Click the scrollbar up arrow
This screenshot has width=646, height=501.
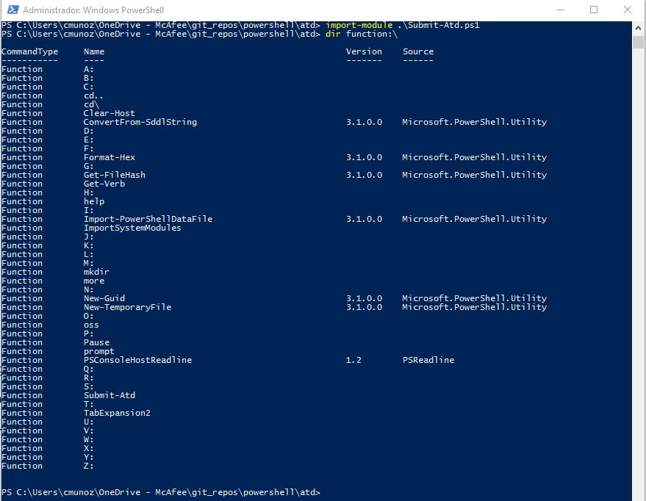pos(637,29)
